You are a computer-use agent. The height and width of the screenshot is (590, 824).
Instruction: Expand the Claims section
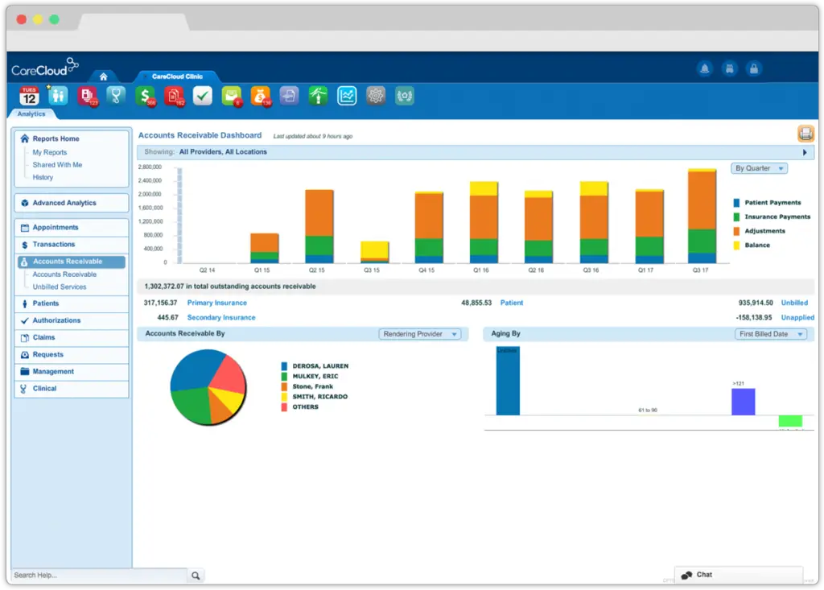[x=72, y=337]
